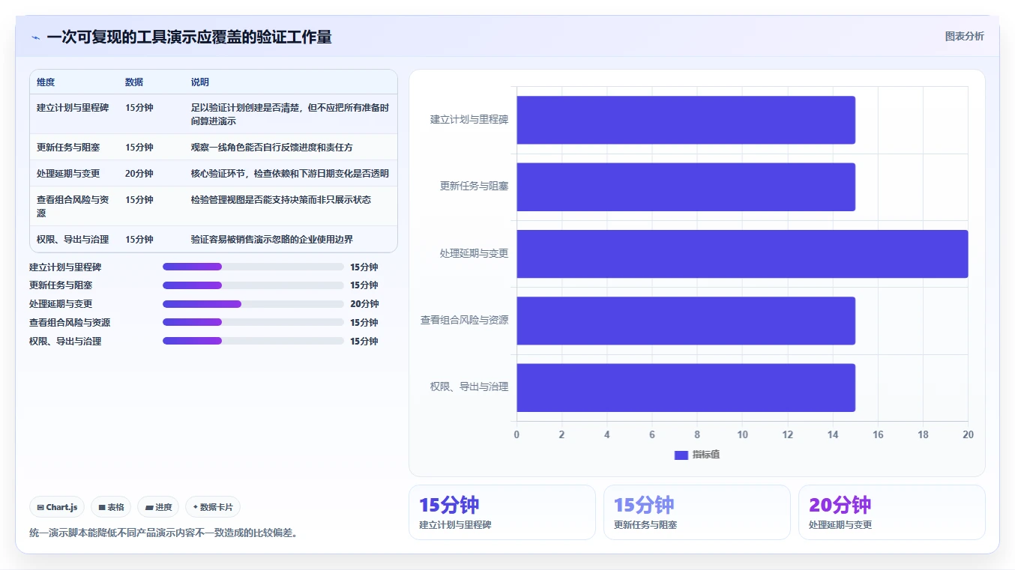
Task: Click the 说明 column header
Action: click(200, 82)
